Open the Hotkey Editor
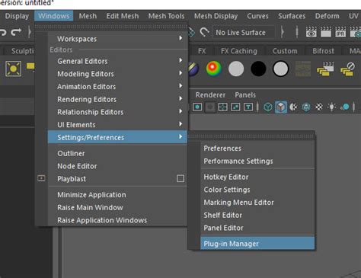 coord(257,177)
